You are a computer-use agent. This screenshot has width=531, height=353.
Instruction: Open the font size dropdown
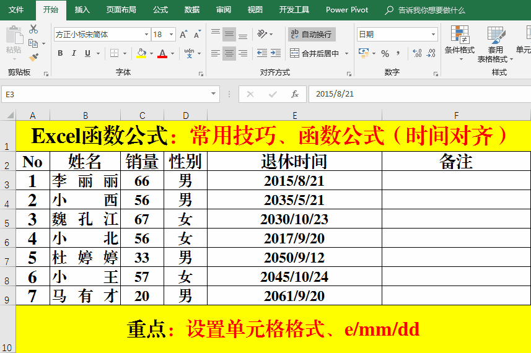[x=171, y=35]
